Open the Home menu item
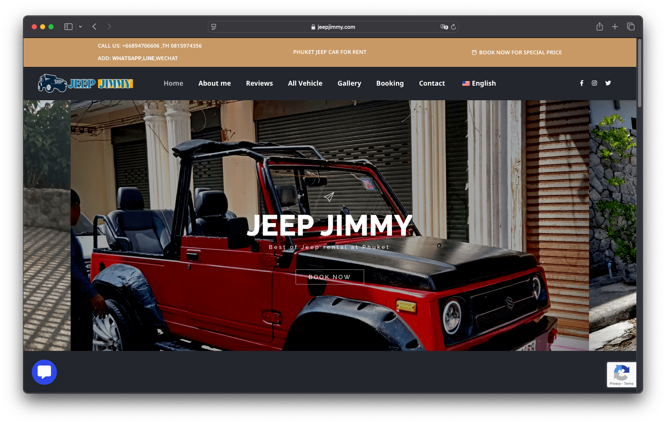 (174, 83)
